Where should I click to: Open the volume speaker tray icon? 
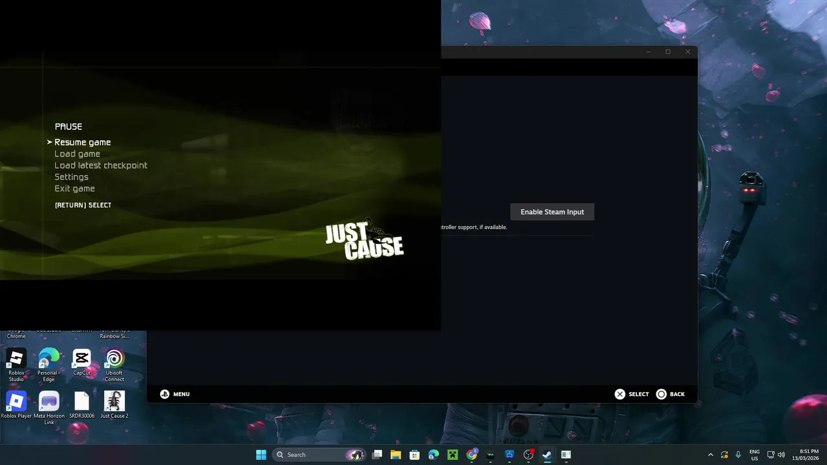point(781,455)
